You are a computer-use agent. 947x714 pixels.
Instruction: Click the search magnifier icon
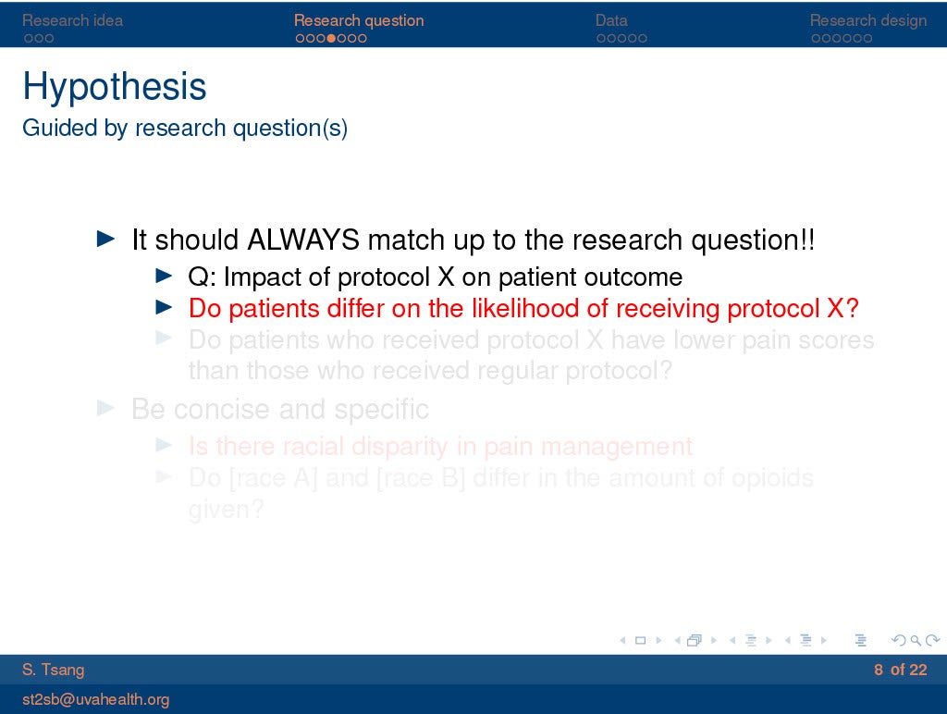(915, 640)
